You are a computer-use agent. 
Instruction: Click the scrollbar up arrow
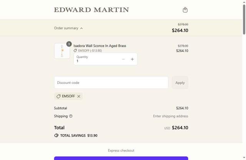tap(244, 2)
